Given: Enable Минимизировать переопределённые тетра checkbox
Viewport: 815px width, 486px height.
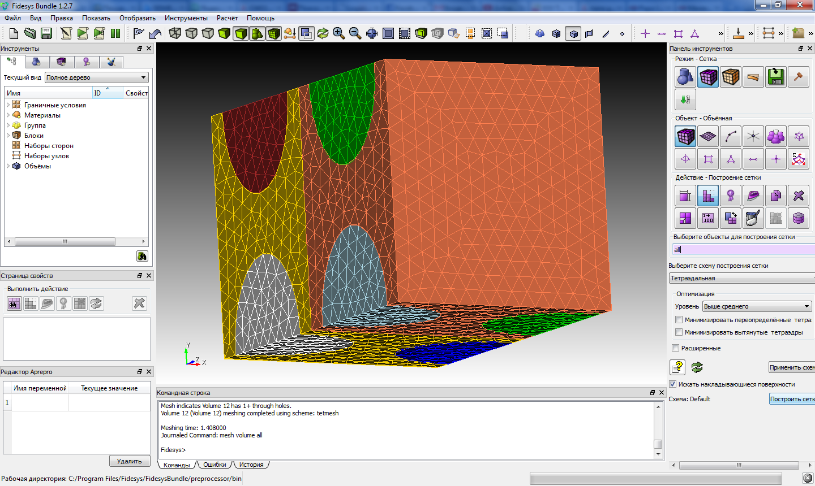Looking at the screenshot, I should pos(679,320).
